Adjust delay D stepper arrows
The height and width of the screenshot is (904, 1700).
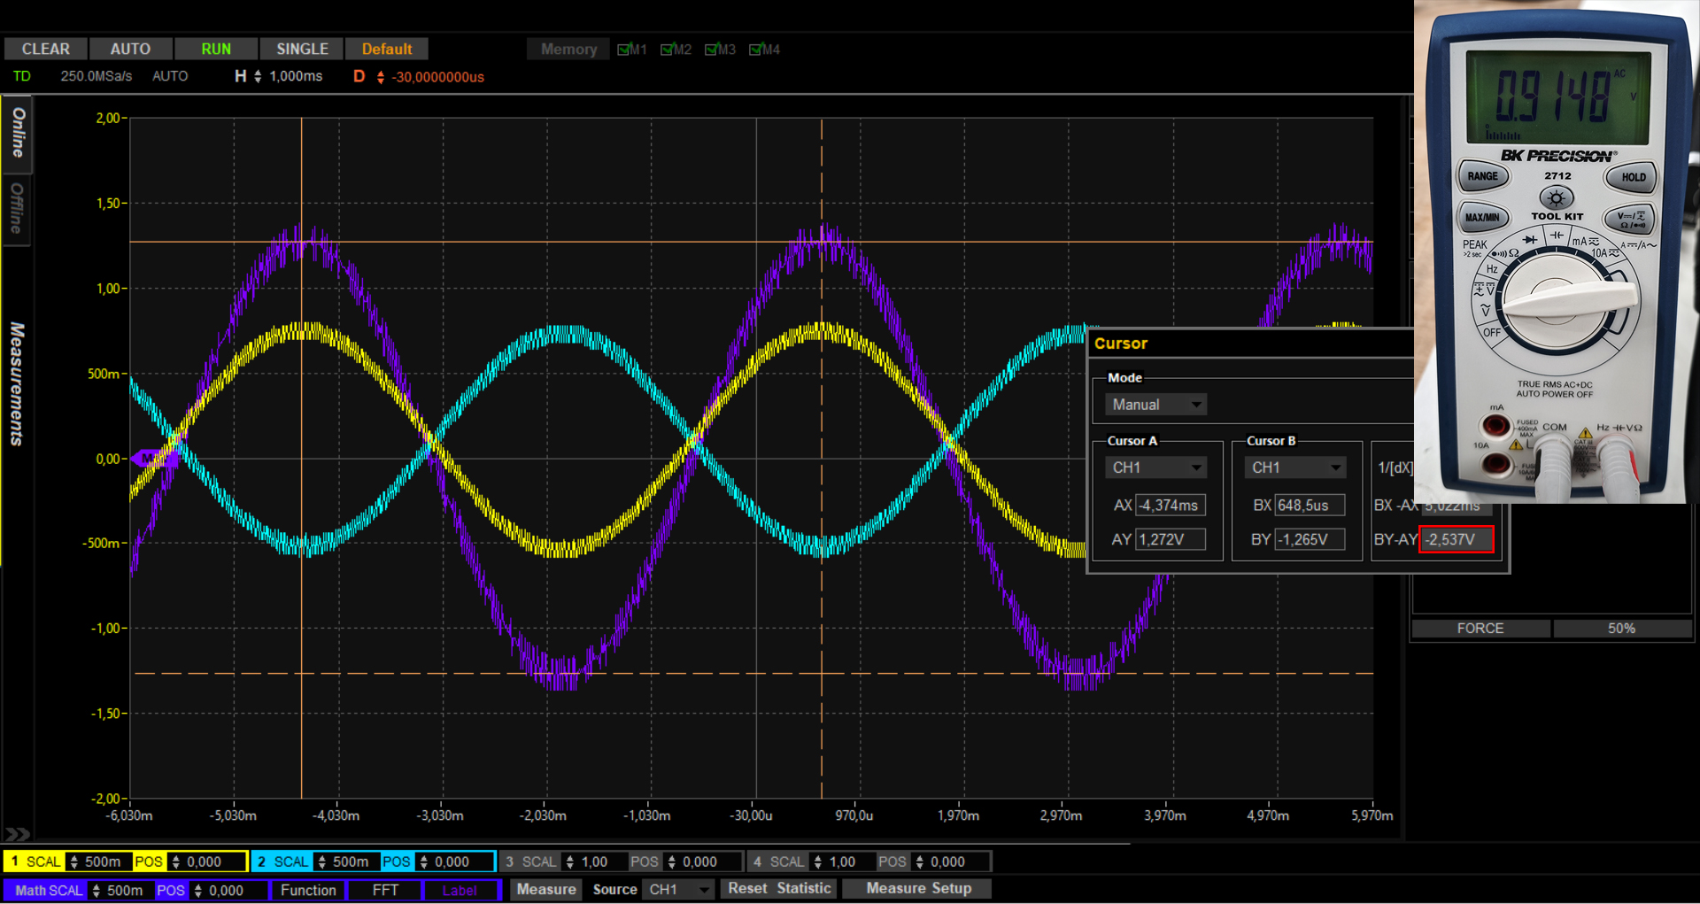point(381,77)
